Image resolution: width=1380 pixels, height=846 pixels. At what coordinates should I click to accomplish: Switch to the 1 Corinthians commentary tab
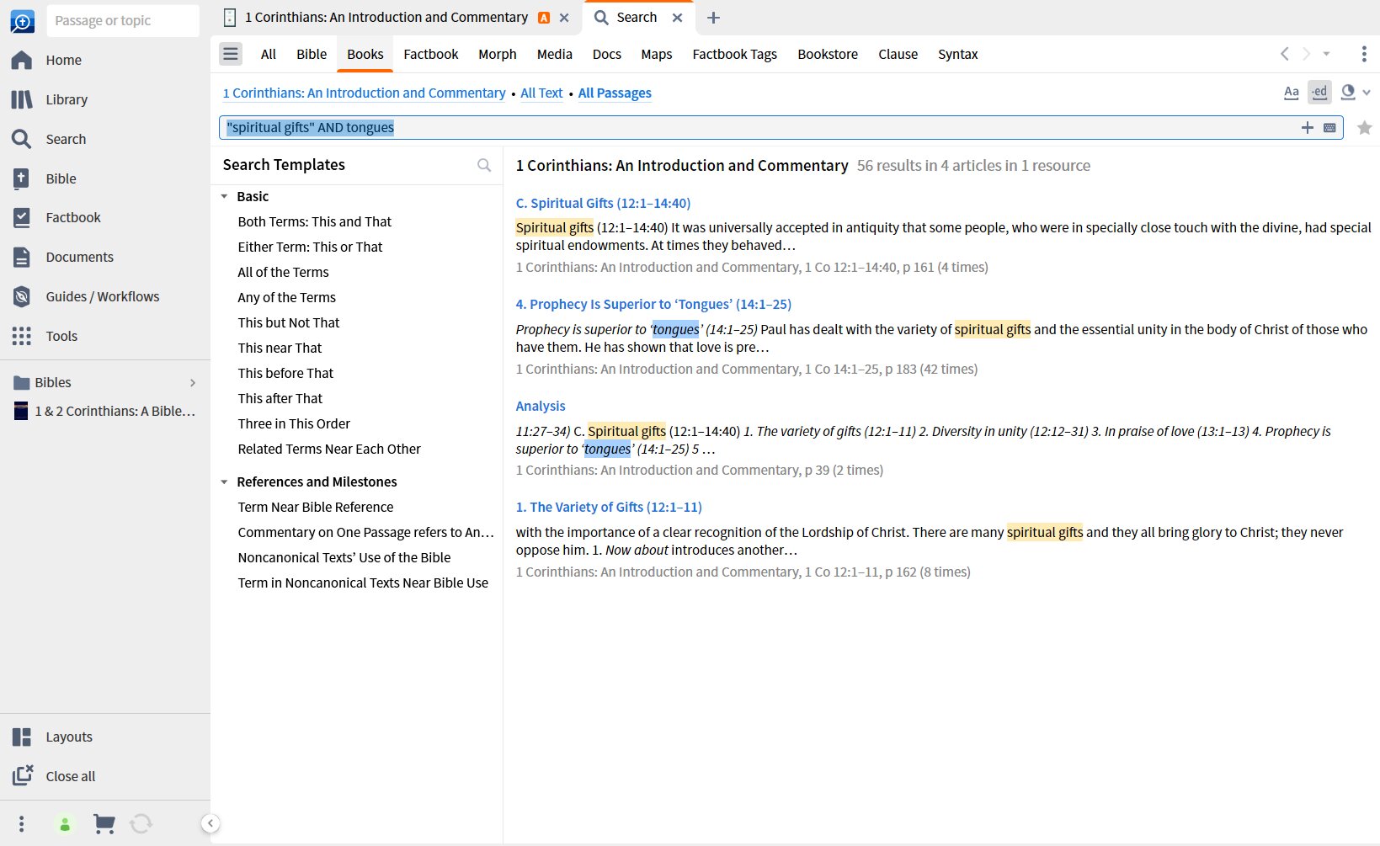point(386,18)
